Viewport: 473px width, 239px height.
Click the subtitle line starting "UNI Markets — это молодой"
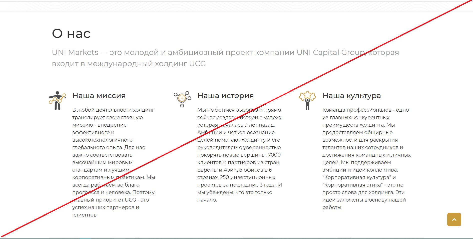pyautogui.click(x=225, y=52)
